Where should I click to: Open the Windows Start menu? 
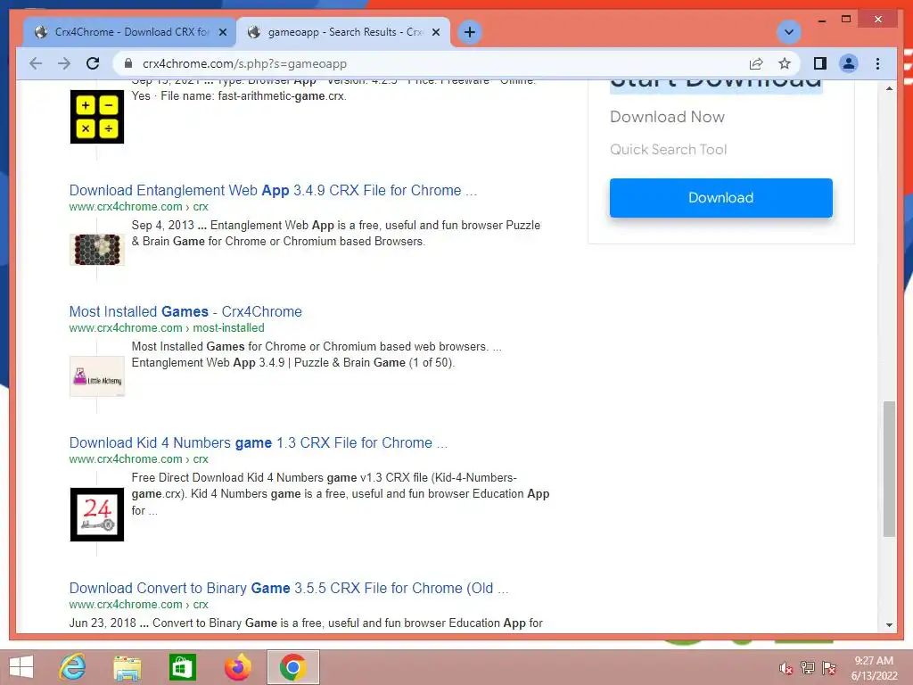coord(21,667)
